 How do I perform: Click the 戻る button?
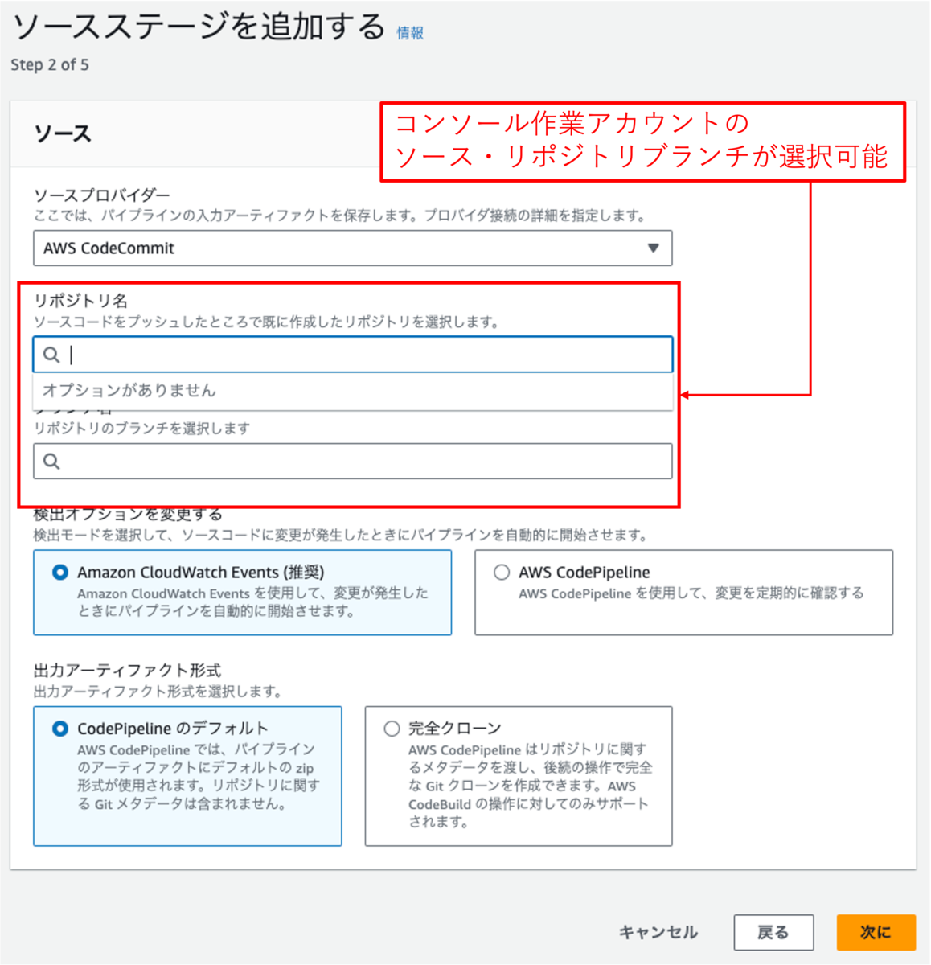click(773, 932)
